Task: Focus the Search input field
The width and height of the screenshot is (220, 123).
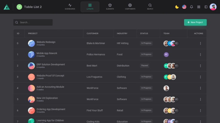Action: coord(34,22)
